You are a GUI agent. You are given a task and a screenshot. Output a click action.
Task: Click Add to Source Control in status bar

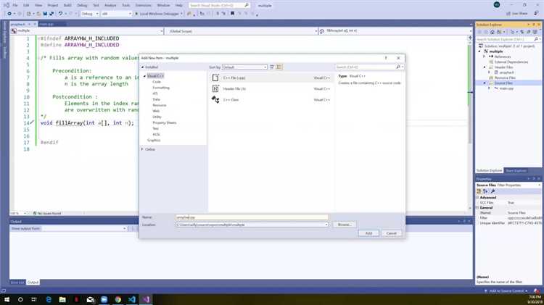tap(506, 291)
